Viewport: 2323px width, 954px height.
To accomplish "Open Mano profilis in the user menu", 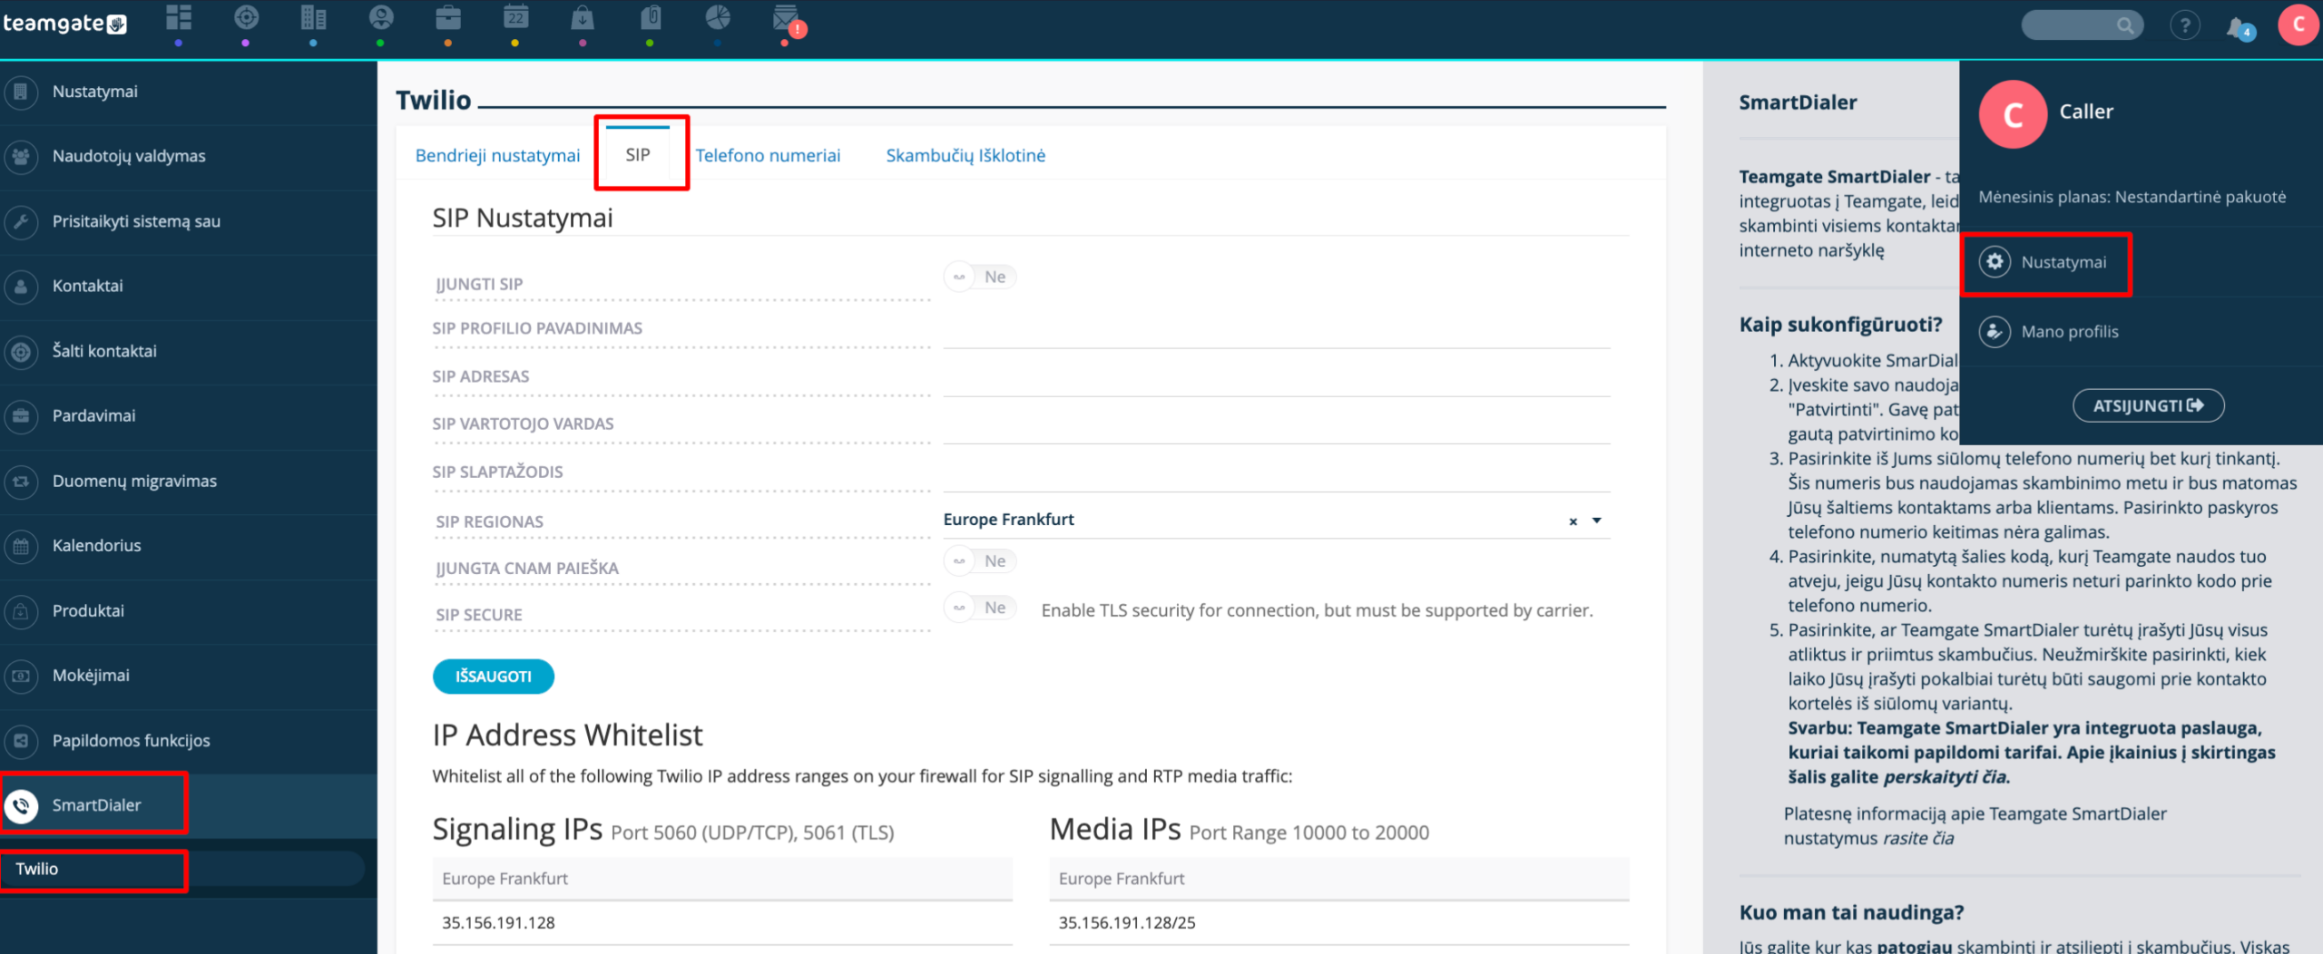I will tap(2049, 332).
